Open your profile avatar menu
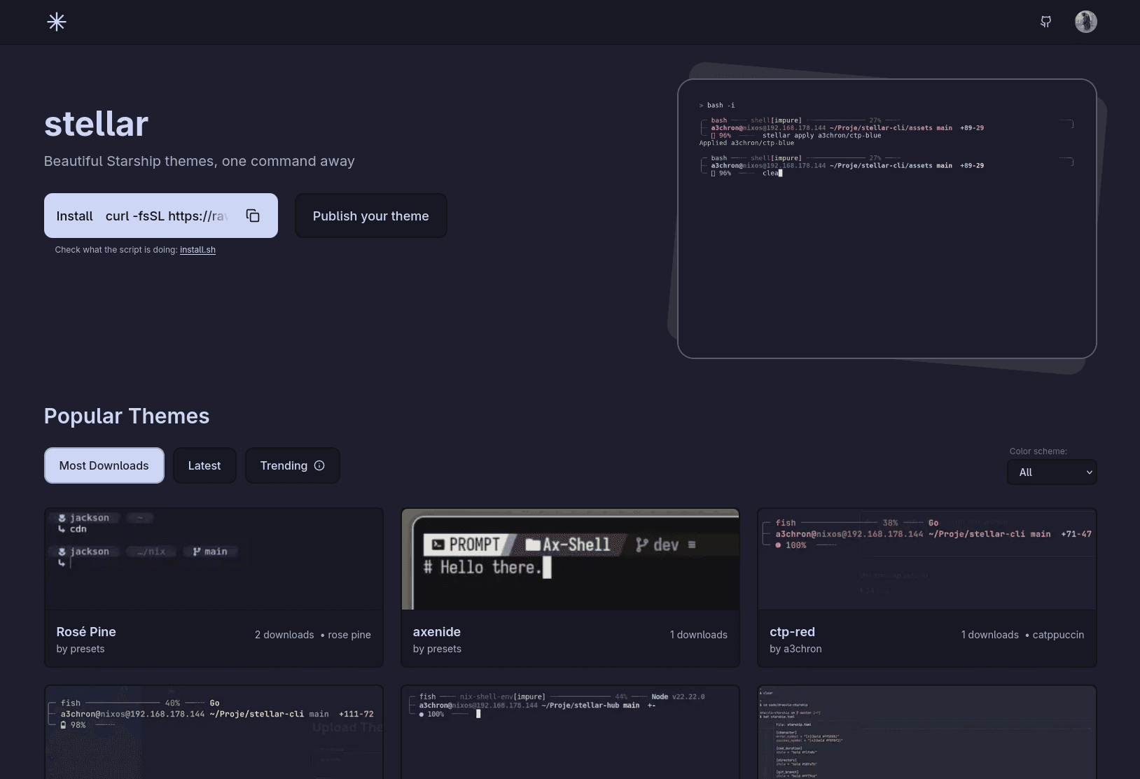This screenshot has width=1140, height=779. pos(1085,22)
